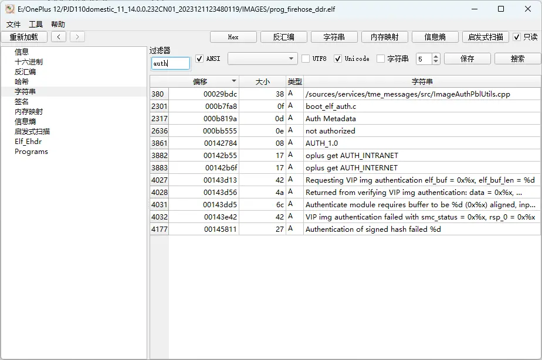The height and width of the screenshot is (360, 542).
Task: Select Elf_Ehdr in the left tree
Action: pyautogui.click(x=28, y=142)
